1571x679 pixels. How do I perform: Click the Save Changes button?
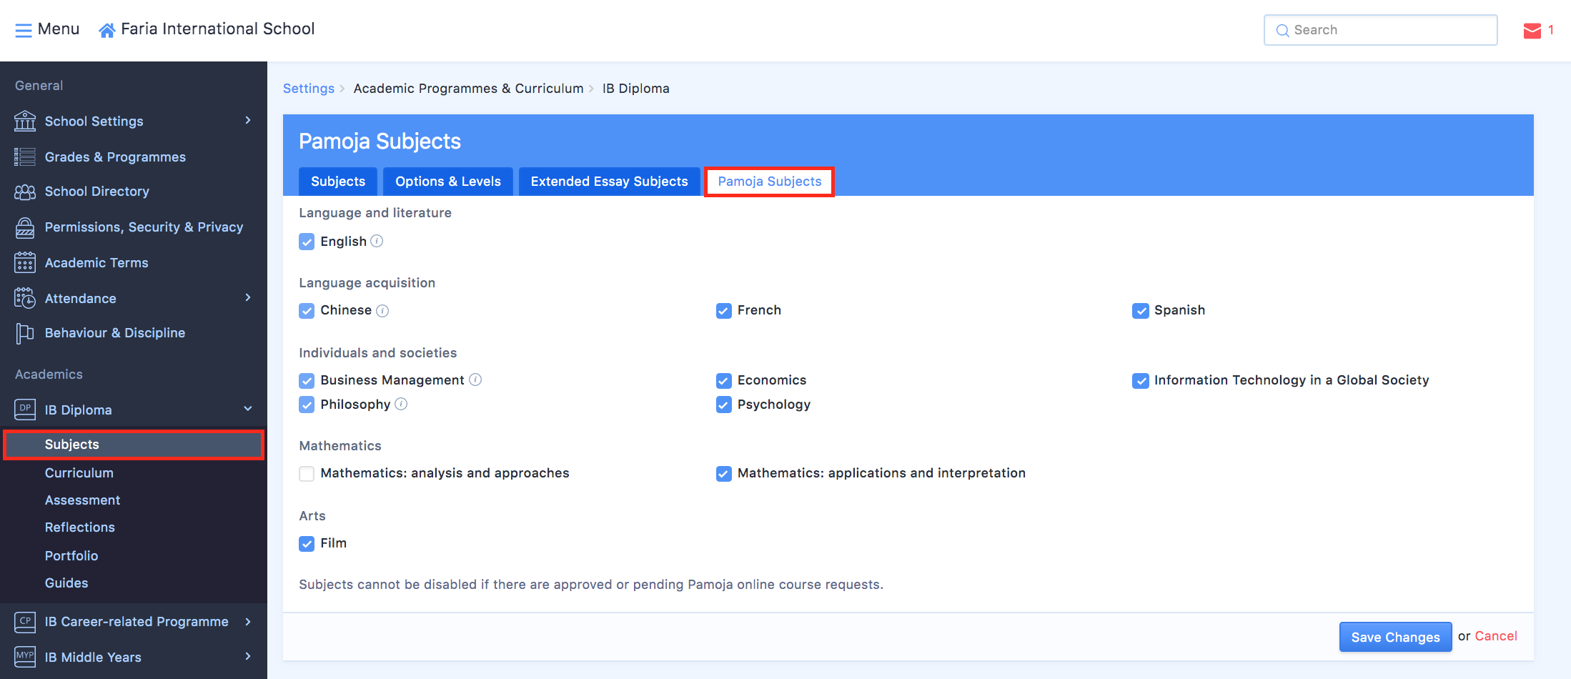[1394, 637]
